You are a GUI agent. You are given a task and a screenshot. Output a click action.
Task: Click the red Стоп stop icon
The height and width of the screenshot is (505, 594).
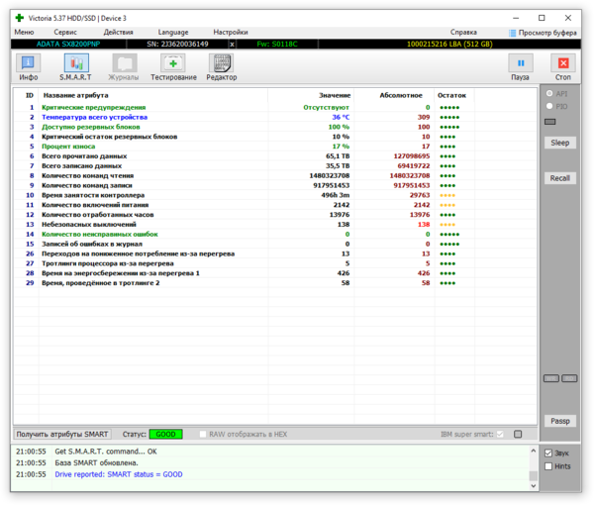pos(563,67)
